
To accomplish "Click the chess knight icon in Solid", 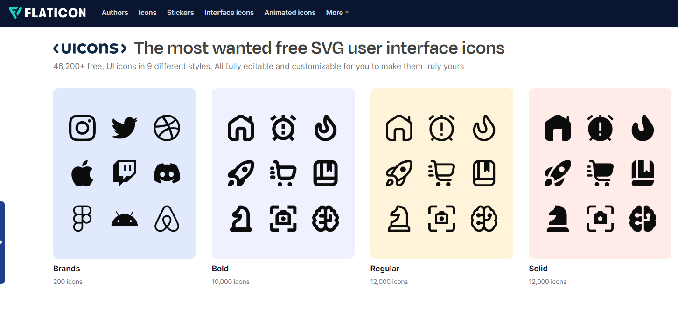I will tap(558, 219).
